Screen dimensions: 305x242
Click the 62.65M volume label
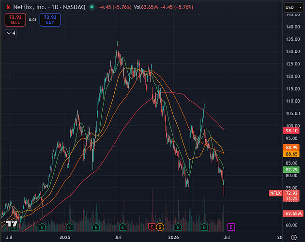(x=293, y=213)
